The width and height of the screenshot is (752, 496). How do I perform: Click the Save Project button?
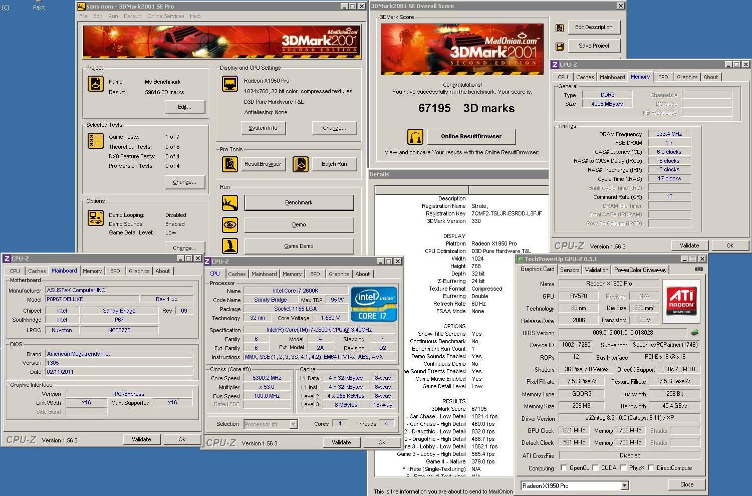click(x=594, y=46)
